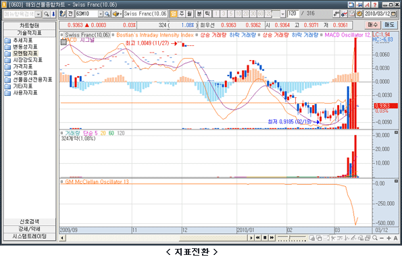Choose the 10 interval button

(x=238, y=13)
